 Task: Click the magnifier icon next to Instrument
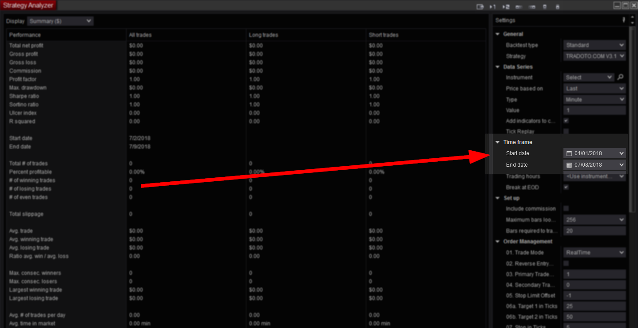[621, 77]
